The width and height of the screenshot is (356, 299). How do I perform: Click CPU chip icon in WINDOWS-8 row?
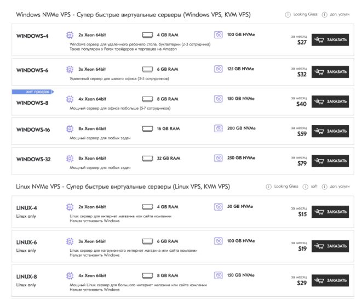tap(70, 99)
